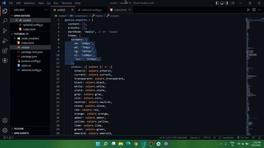Go to line via Ln 6, Col 5
The image size is (264, 148).
[173, 137]
